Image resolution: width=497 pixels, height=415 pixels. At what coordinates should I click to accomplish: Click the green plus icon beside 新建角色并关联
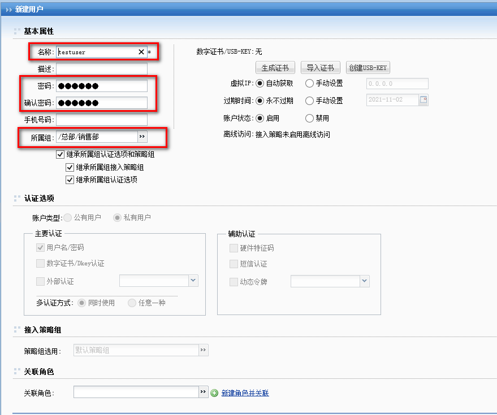pos(214,393)
